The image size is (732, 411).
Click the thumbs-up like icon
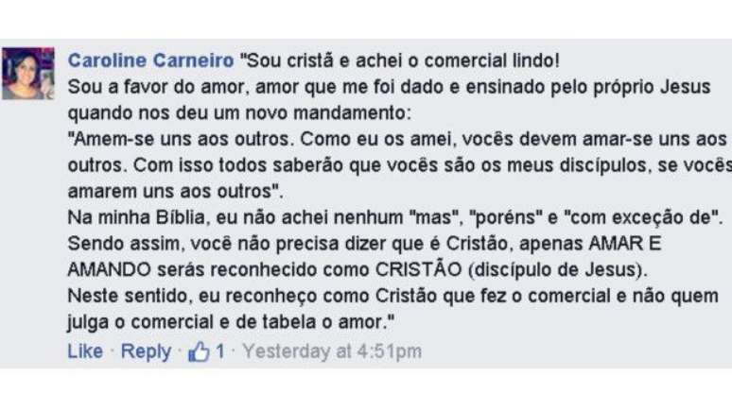point(199,352)
